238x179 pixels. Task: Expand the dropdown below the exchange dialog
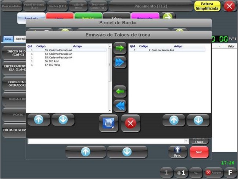186,141
